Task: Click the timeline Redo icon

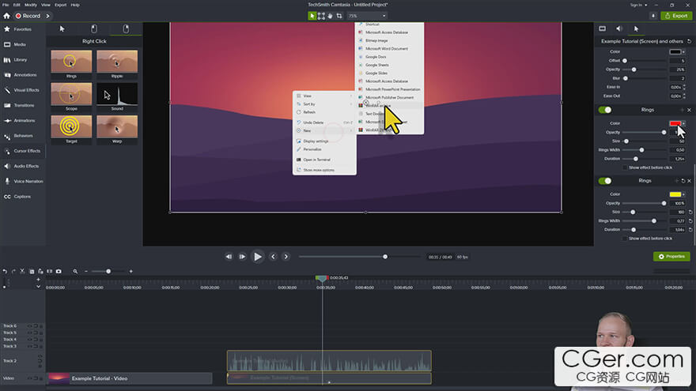Action: click(x=13, y=271)
